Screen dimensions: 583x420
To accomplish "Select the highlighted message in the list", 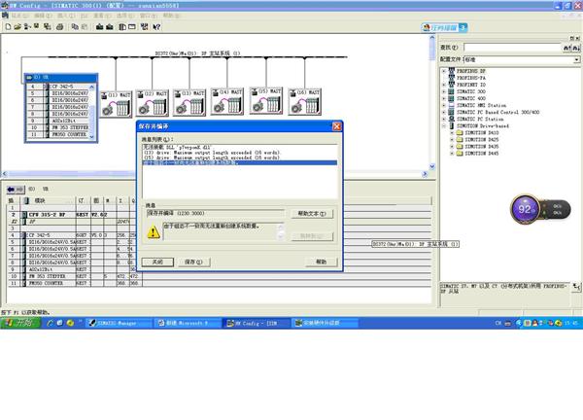I will [x=240, y=162].
